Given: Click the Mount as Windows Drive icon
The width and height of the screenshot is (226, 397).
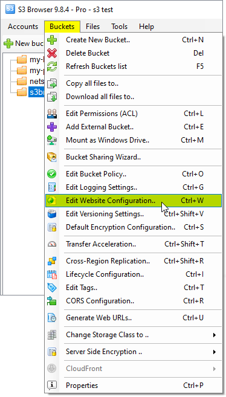Looking at the screenshot, I should [52, 140].
